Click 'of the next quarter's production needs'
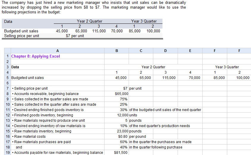 [160, 126]
